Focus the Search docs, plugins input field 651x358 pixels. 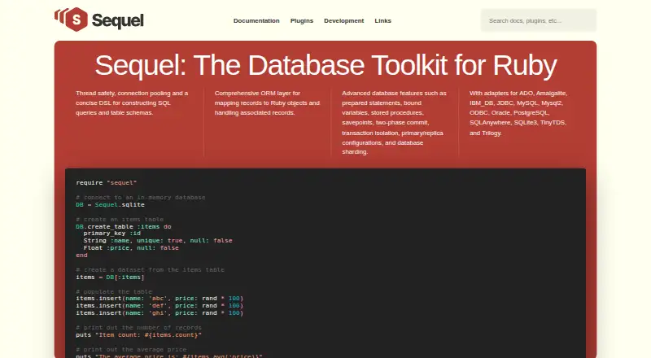(539, 20)
